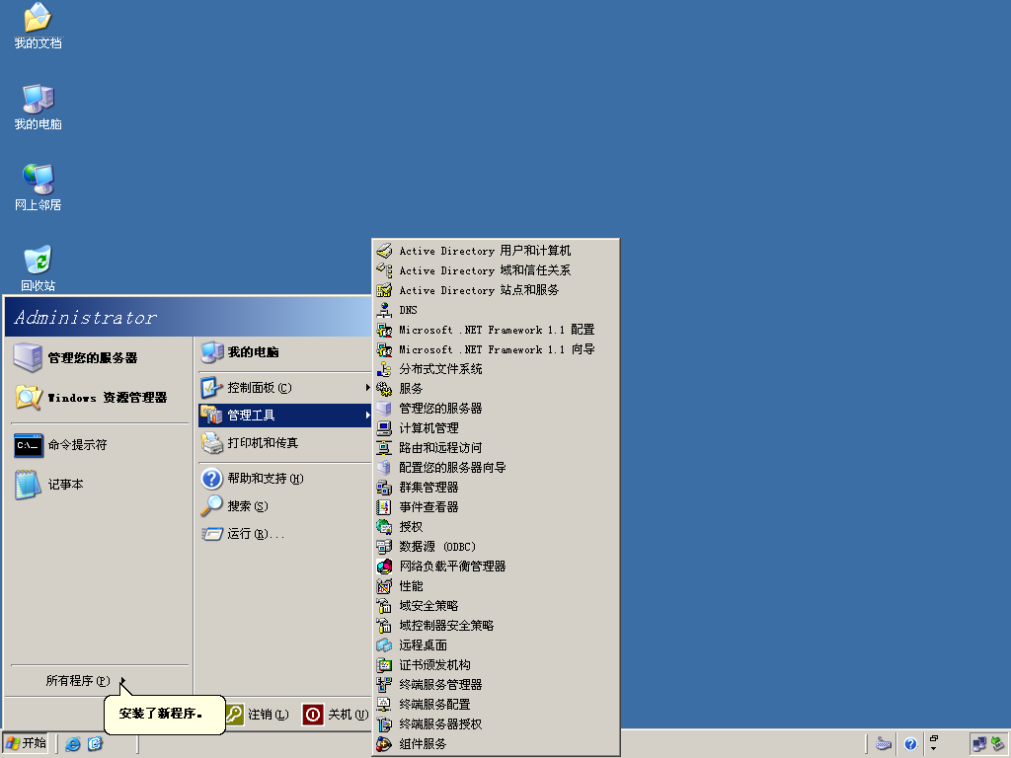Image resolution: width=1011 pixels, height=758 pixels.
Task: Open Active Directory 域和信任关系
Action: (x=496, y=270)
